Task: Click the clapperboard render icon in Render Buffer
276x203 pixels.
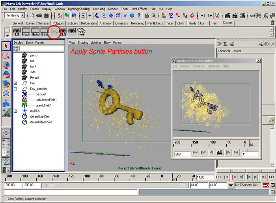Action: coord(220,153)
